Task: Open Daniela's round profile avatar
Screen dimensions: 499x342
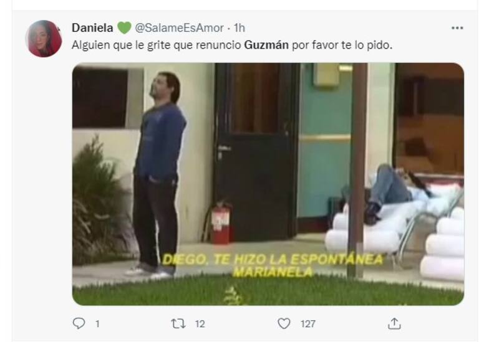Action: (44, 39)
